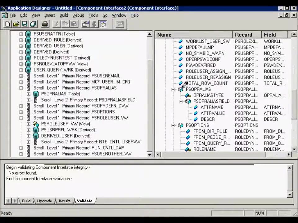Click the New definition toolbar icon
Viewport: 298px width, 223px height.
pyautogui.click(x=7, y=24)
